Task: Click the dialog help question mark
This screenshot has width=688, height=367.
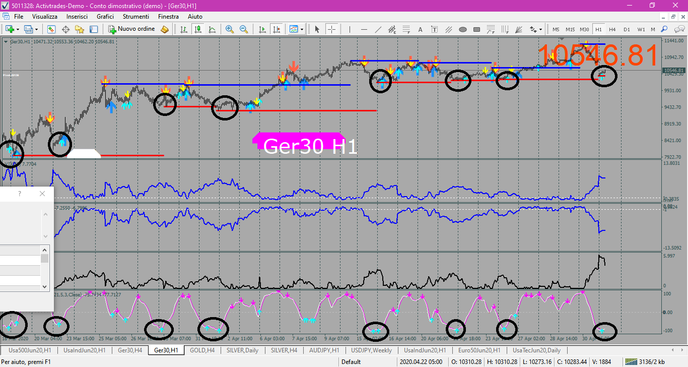Action: pyautogui.click(x=20, y=194)
